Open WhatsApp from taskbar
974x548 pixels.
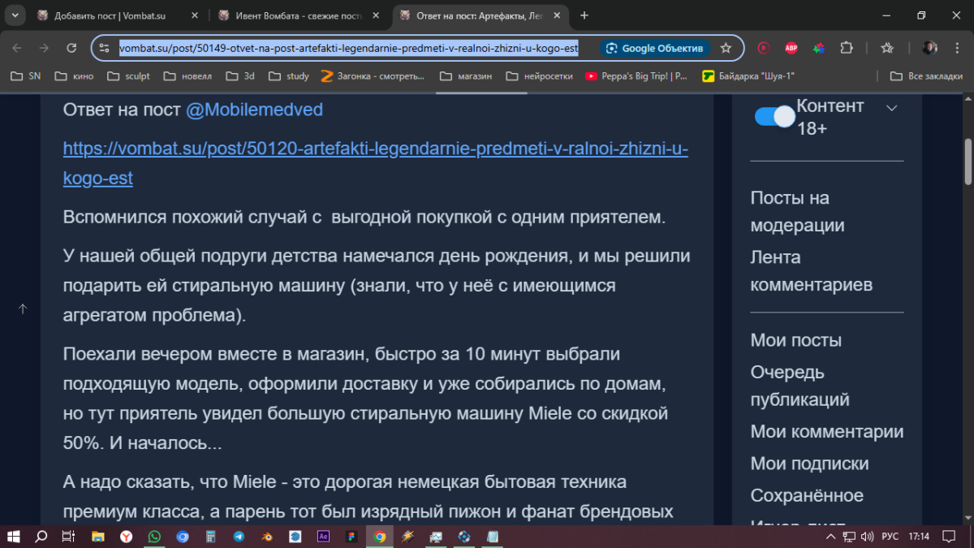click(x=154, y=537)
